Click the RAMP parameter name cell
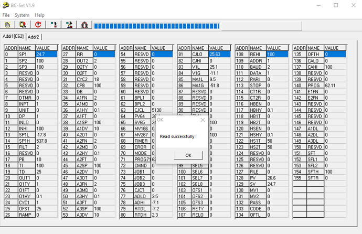The image size is (362, 234). 27,215
